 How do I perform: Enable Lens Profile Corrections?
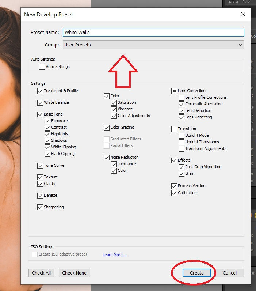coord(182,98)
